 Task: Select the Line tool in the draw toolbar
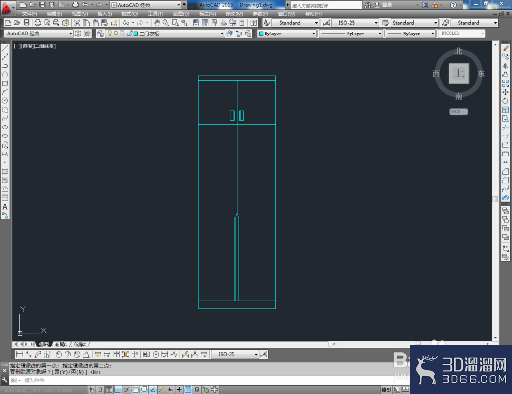click(x=5, y=48)
